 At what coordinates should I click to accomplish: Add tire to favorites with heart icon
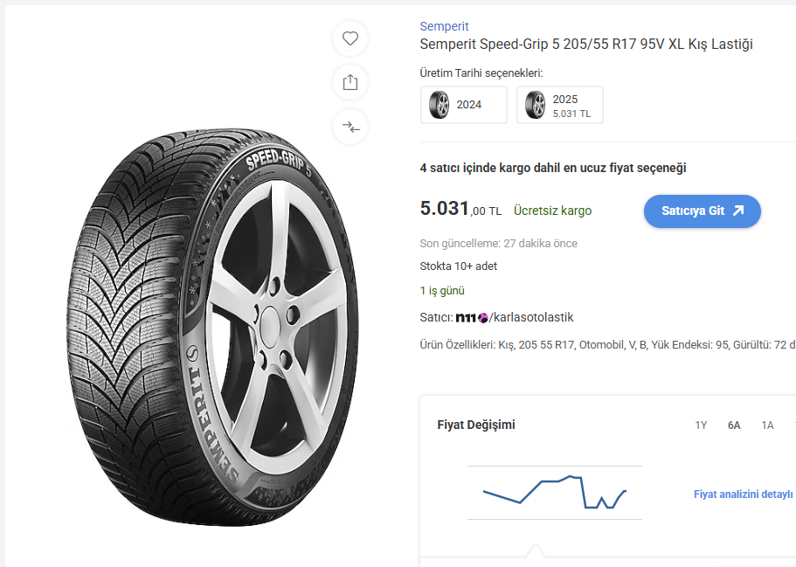coord(350,38)
